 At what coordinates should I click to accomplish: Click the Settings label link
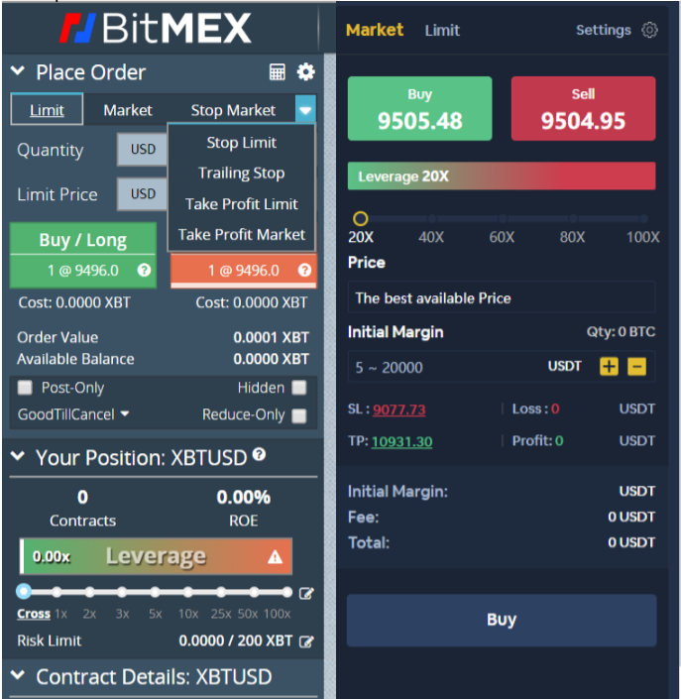pyautogui.click(x=604, y=30)
